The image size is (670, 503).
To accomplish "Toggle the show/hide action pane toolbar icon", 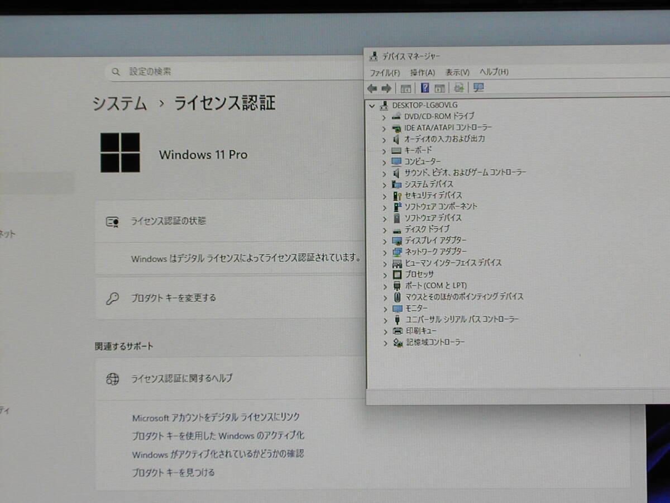I will pos(439,88).
